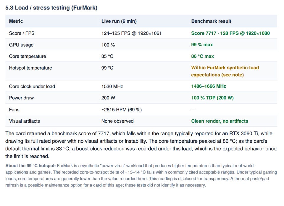Select the 'Power draw' row label
This screenshot has height=206, width=284.
pyautogui.click(x=21, y=98)
